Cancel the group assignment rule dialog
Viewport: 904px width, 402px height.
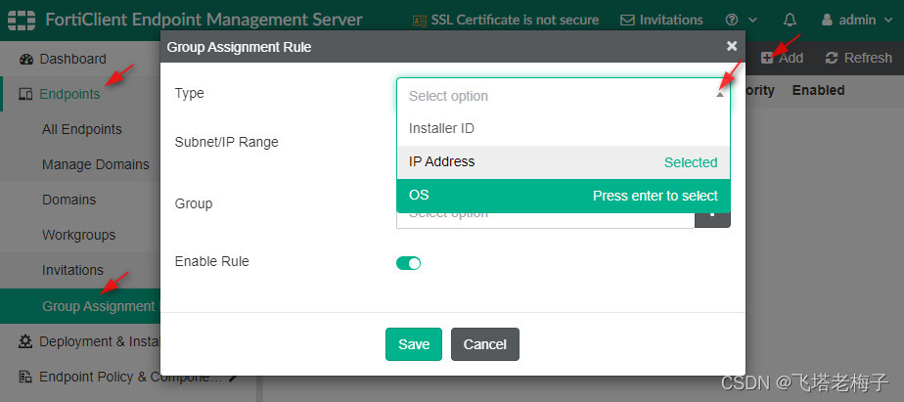click(x=485, y=344)
